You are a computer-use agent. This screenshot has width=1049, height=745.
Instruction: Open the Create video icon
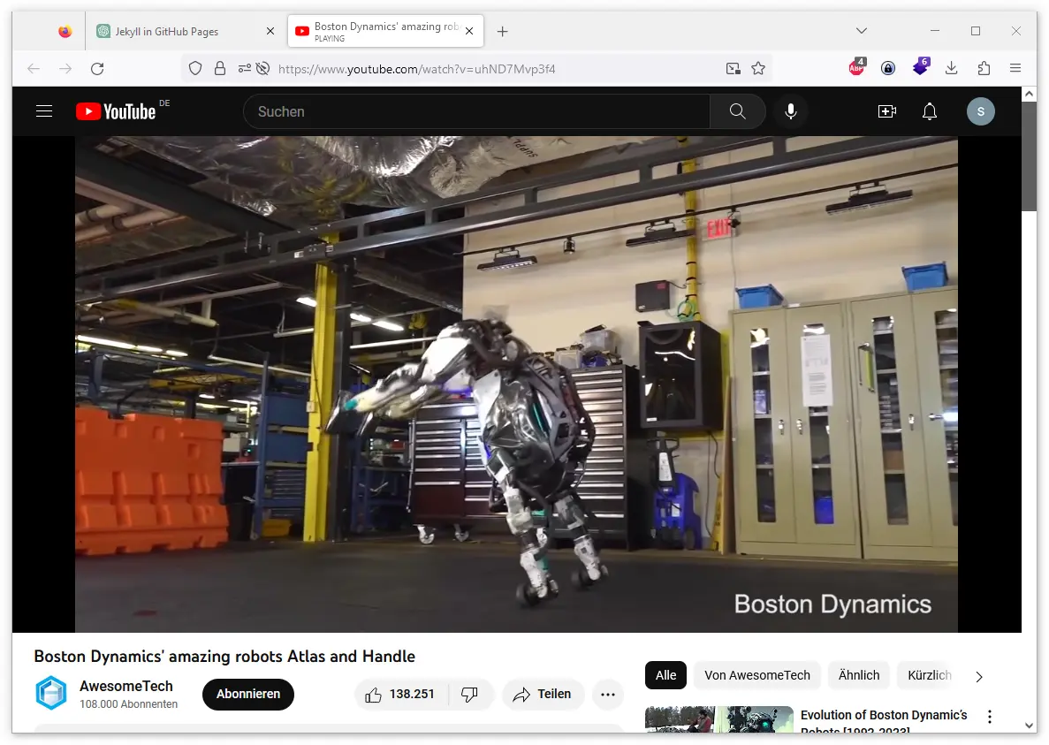coord(886,111)
